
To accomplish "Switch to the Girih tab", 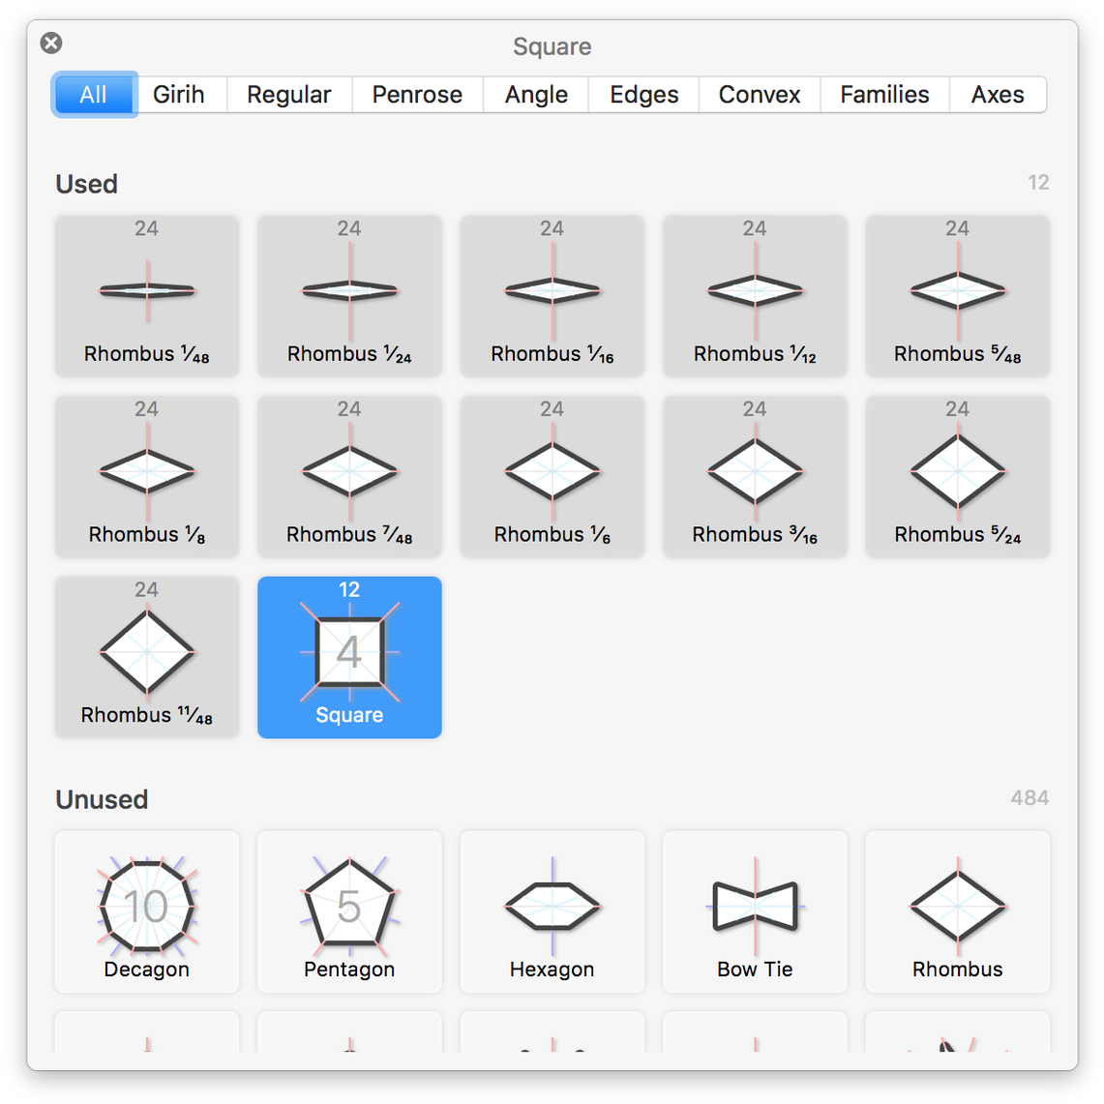I will pos(179,95).
